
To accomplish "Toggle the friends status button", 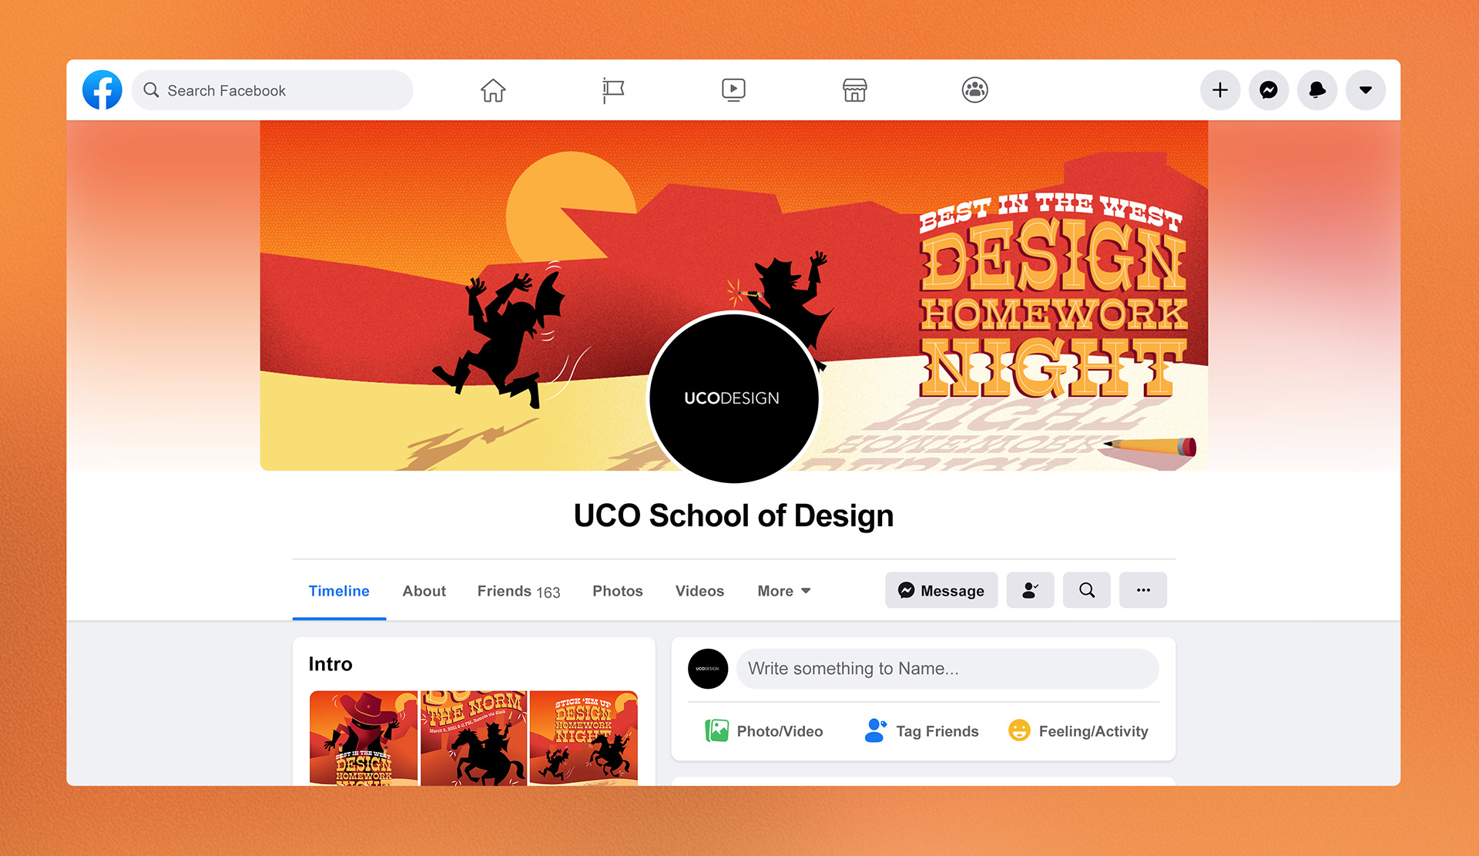I will 1030,590.
